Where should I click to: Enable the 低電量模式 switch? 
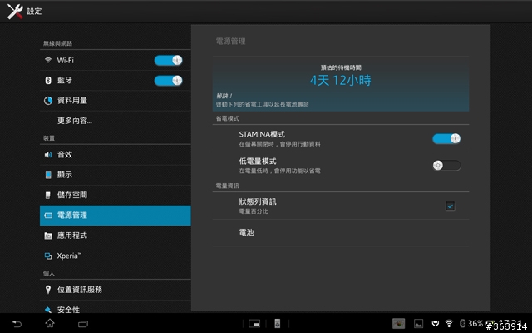pos(446,166)
